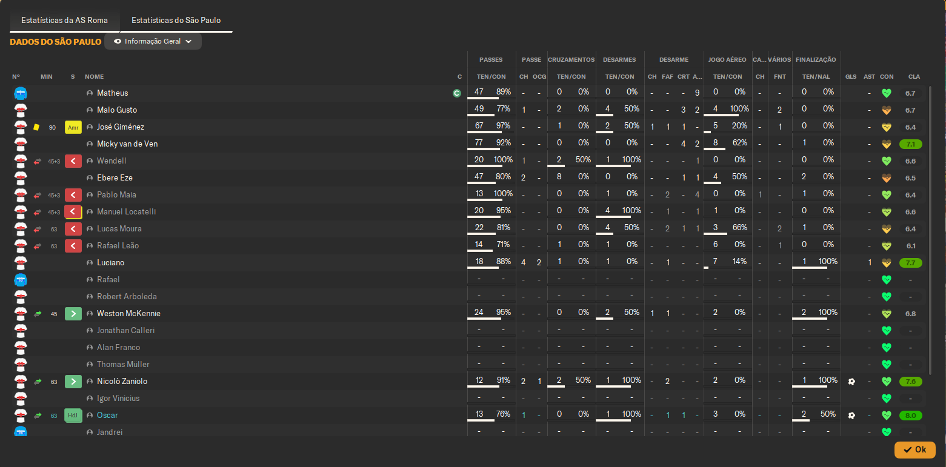Sort by TEN/NAL under FINALIZAÇÃO
Image resolution: width=946 pixels, height=467 pixels.
click(x=816, y=77)
